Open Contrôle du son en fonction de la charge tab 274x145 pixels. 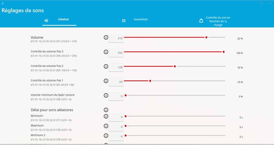[215, 21]
